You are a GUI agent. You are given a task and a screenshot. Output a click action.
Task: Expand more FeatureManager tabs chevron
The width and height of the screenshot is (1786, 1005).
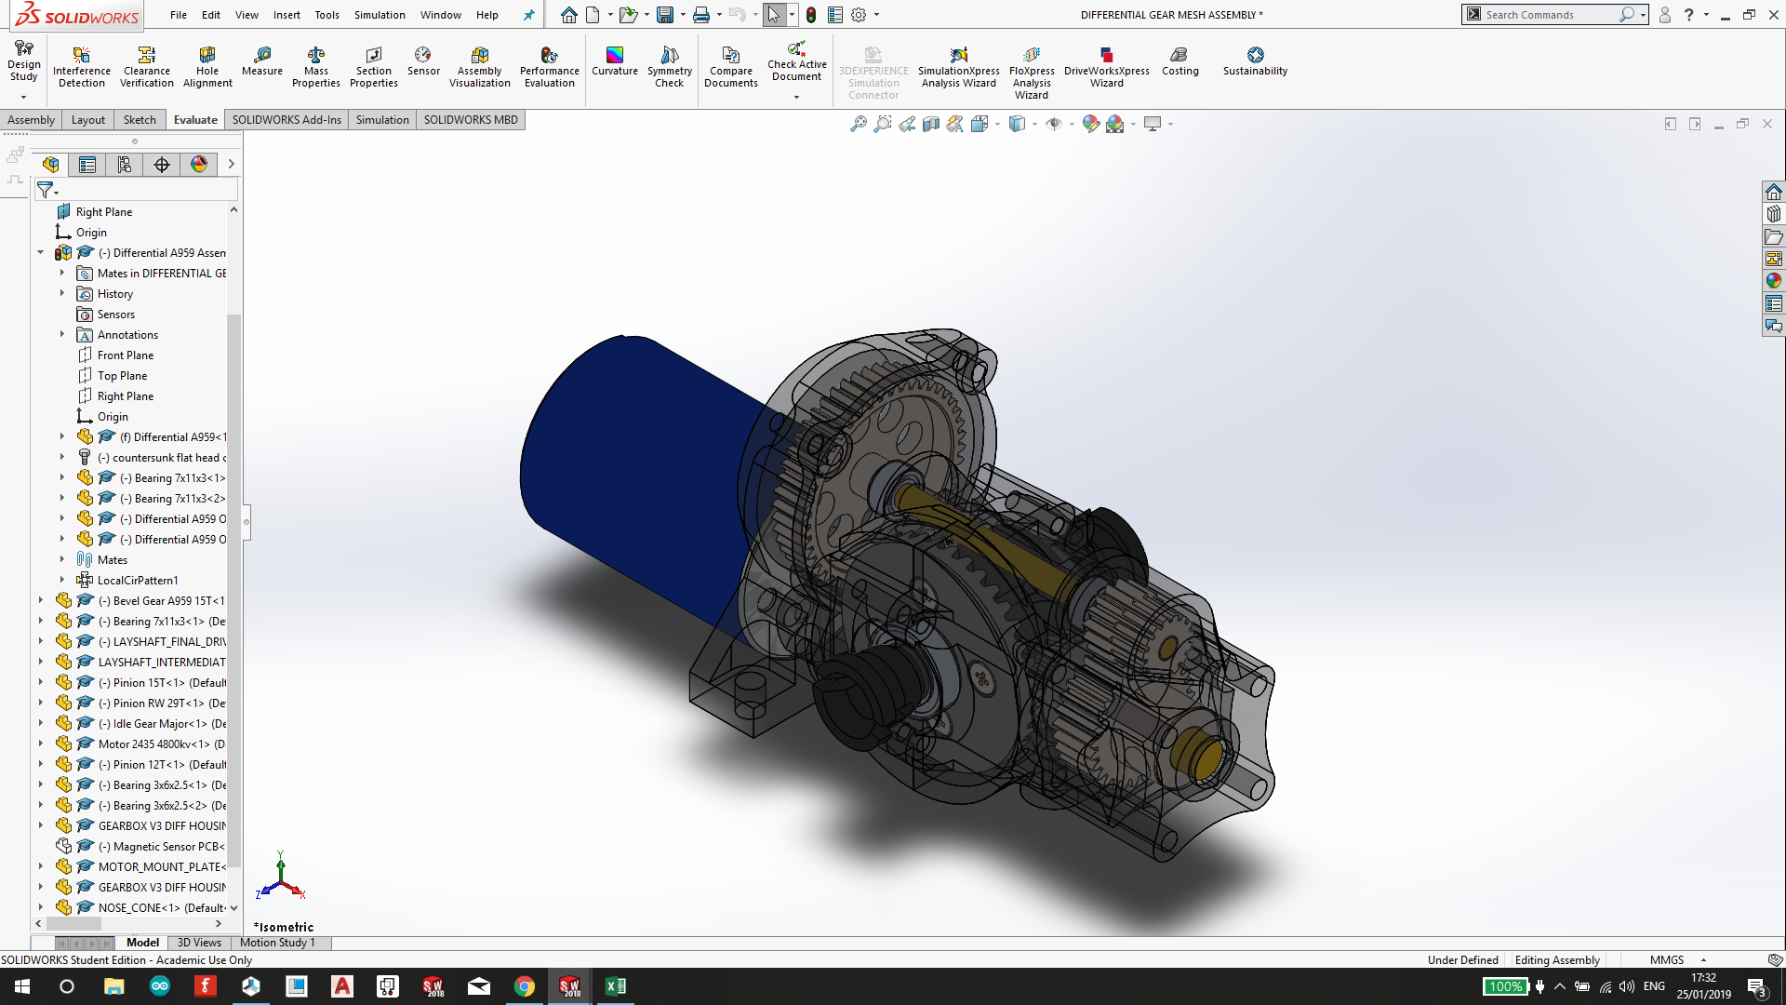[x=231, y=165]
